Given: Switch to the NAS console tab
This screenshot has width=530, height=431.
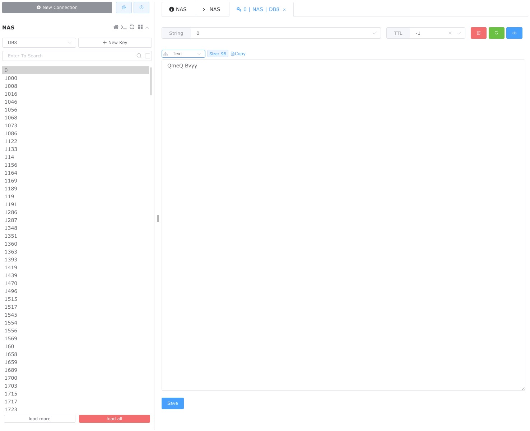Looking at the screenshot, I should click(x=212, y=9).
